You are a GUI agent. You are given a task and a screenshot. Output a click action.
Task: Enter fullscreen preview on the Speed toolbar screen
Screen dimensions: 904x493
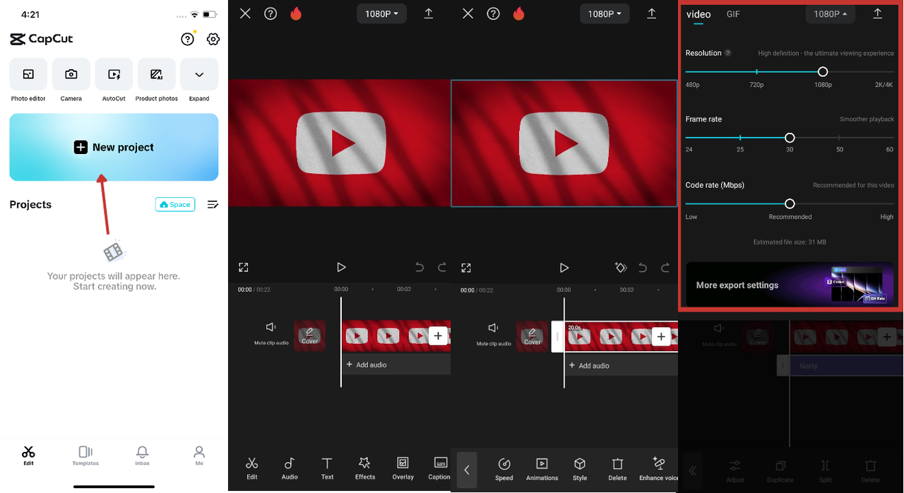466,268
